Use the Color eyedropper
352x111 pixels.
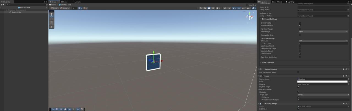349,82
